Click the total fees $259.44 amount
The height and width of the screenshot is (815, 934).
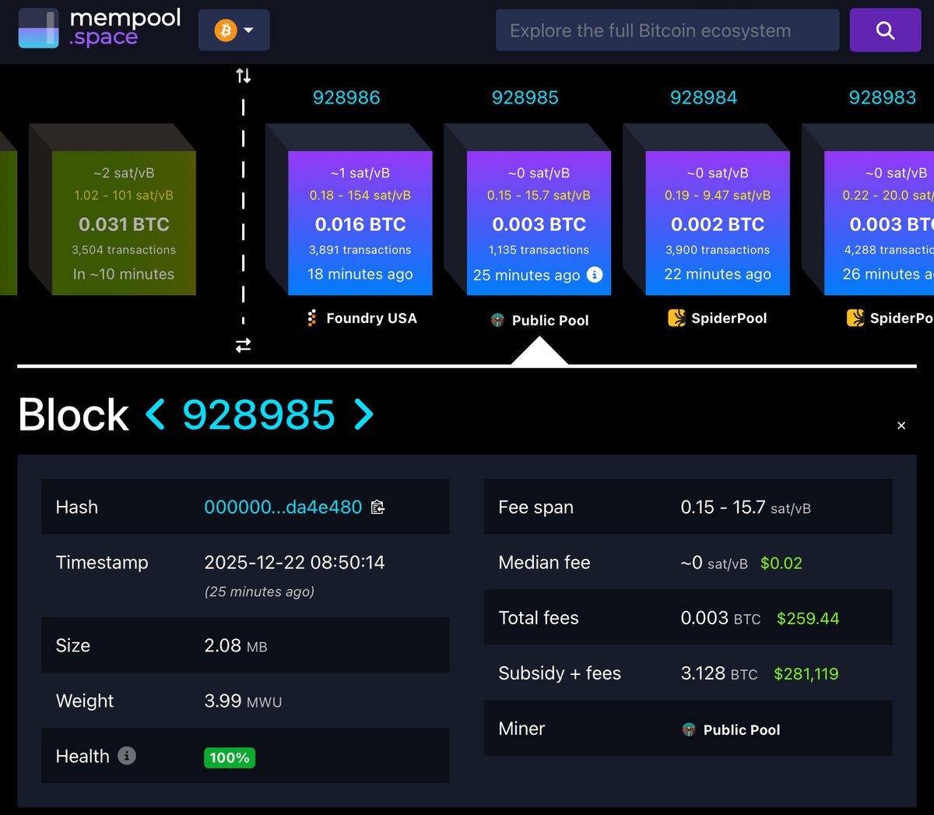[808, 618]
